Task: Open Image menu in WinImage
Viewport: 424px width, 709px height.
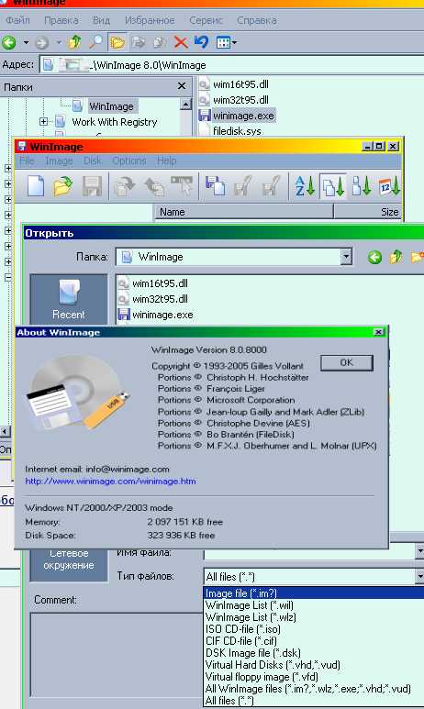Action: click(x=59, y=161)
